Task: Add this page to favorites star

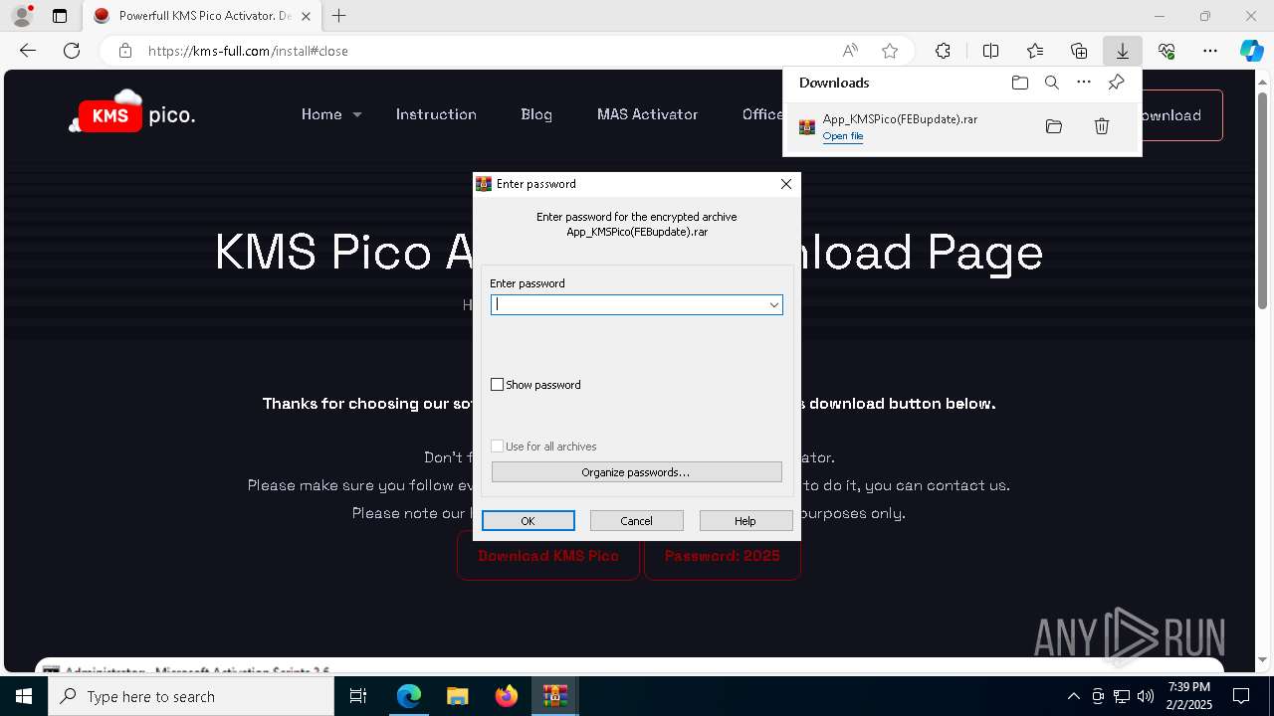Action: tap(890, 51)
